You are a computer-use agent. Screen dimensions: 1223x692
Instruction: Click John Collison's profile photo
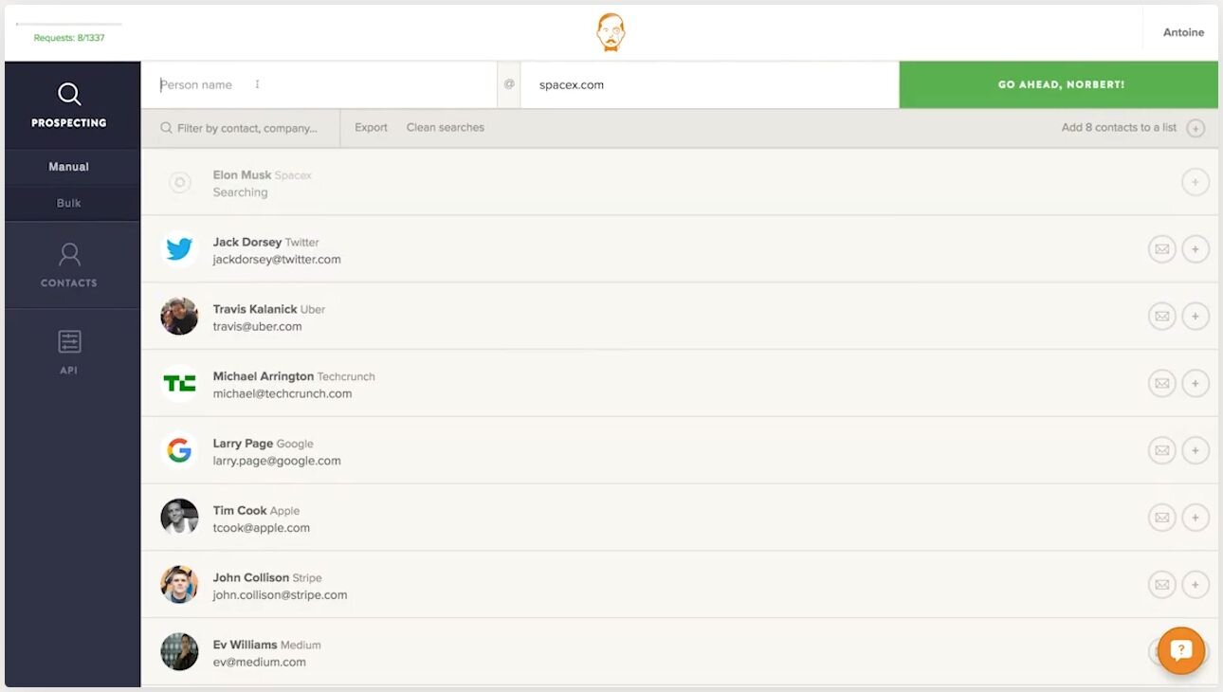click(x=179, y=585)
